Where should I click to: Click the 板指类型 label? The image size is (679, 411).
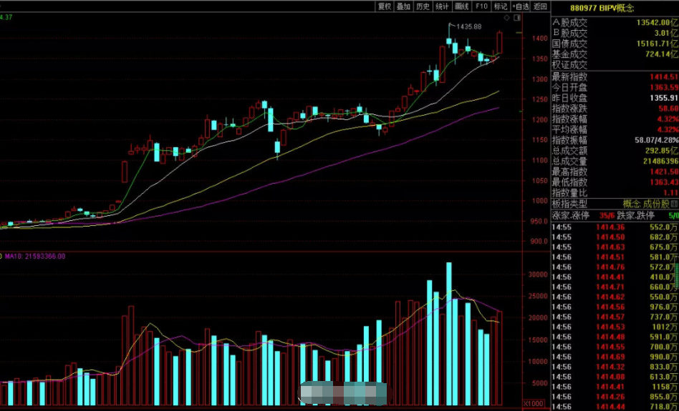click(569, 204)
